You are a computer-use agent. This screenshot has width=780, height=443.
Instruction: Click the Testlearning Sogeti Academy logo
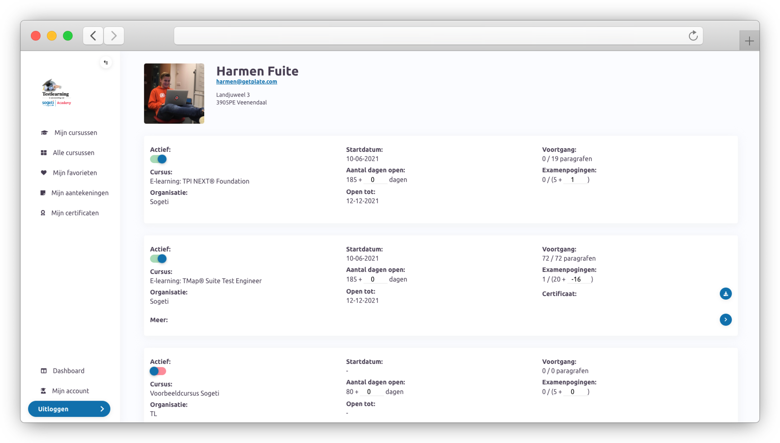click(56, 92)
